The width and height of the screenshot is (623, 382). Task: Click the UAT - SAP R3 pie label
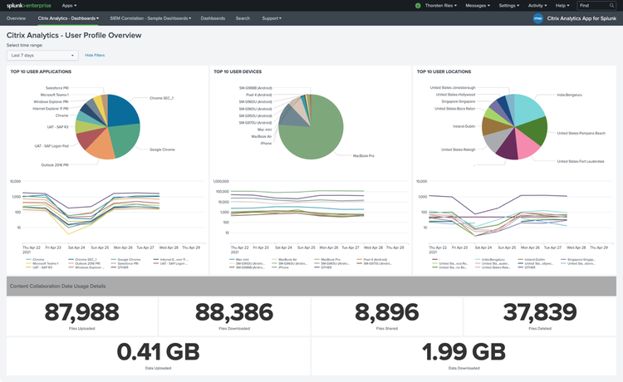(57, 127)
